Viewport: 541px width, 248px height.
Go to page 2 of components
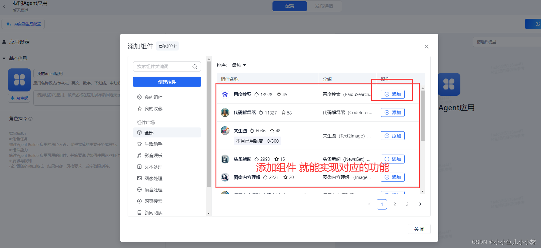395,204
